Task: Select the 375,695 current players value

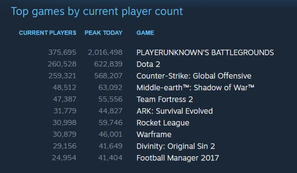Action: click(62, 52)
